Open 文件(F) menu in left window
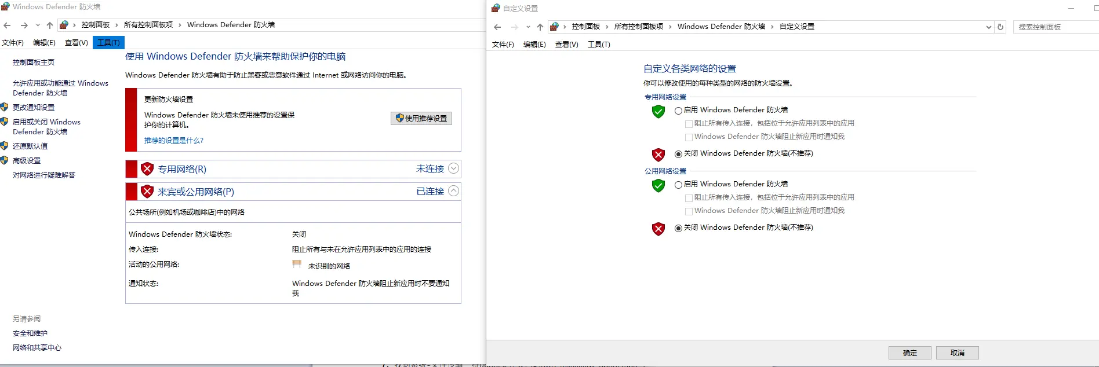 click(x=12, y=43)
